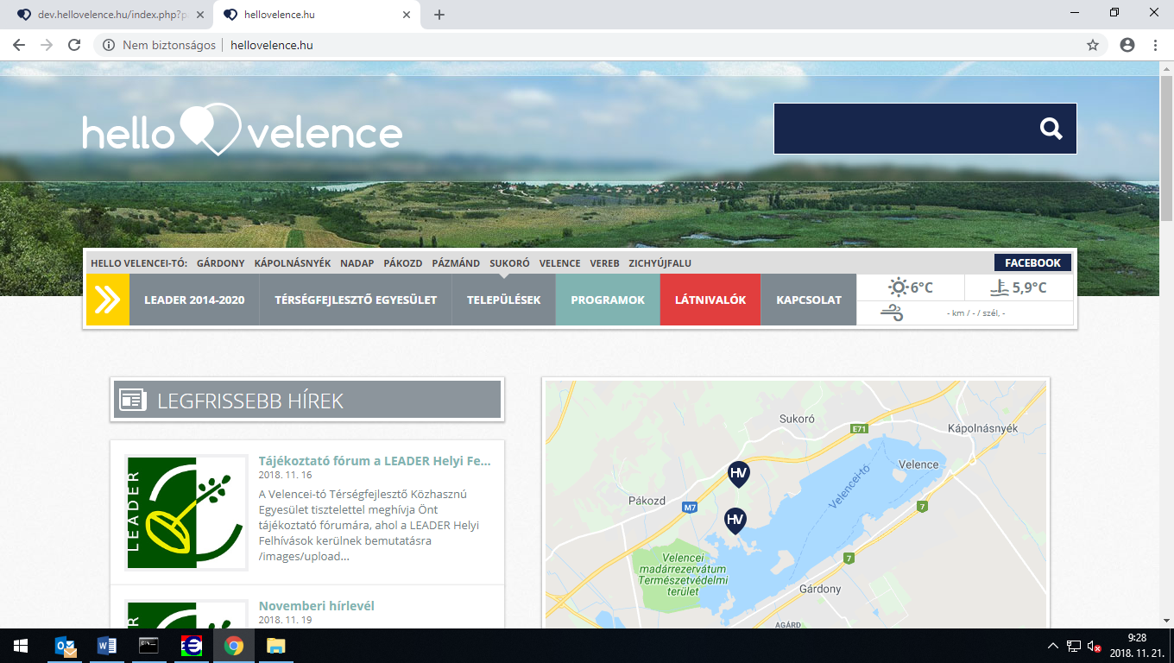Show hidden tray icons chevron
Image resolution: width=1174 pixels, height=663 pixels.
pyautogui.click(x=1052, y=646)
